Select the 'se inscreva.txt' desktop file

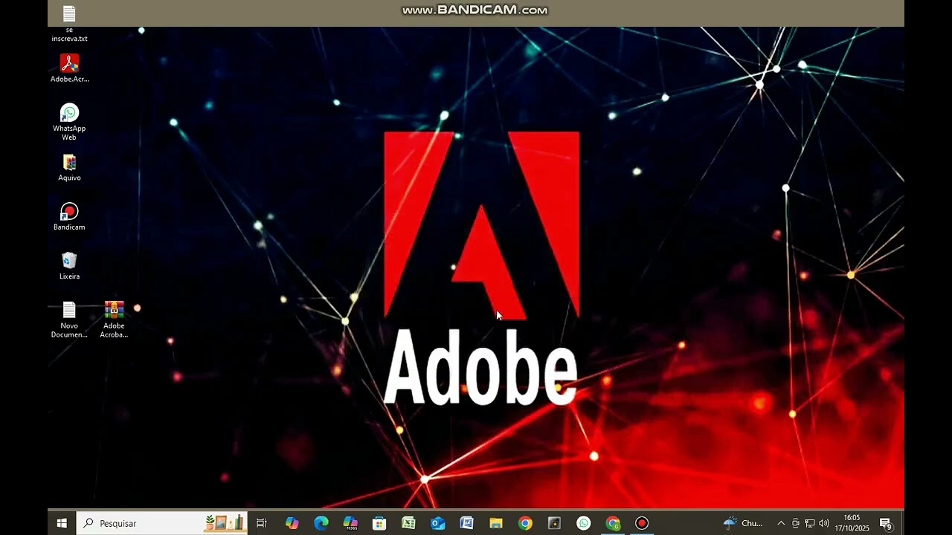pyautogui.click(x=69, y=23)
